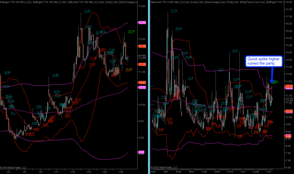The height and width of the screenshot is (174, 294).
Task: Click the 11.44 current price marker
Action: [142, 57]
